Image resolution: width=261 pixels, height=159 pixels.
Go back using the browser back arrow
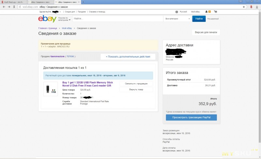pyautogui.click(x=4, y=7)
